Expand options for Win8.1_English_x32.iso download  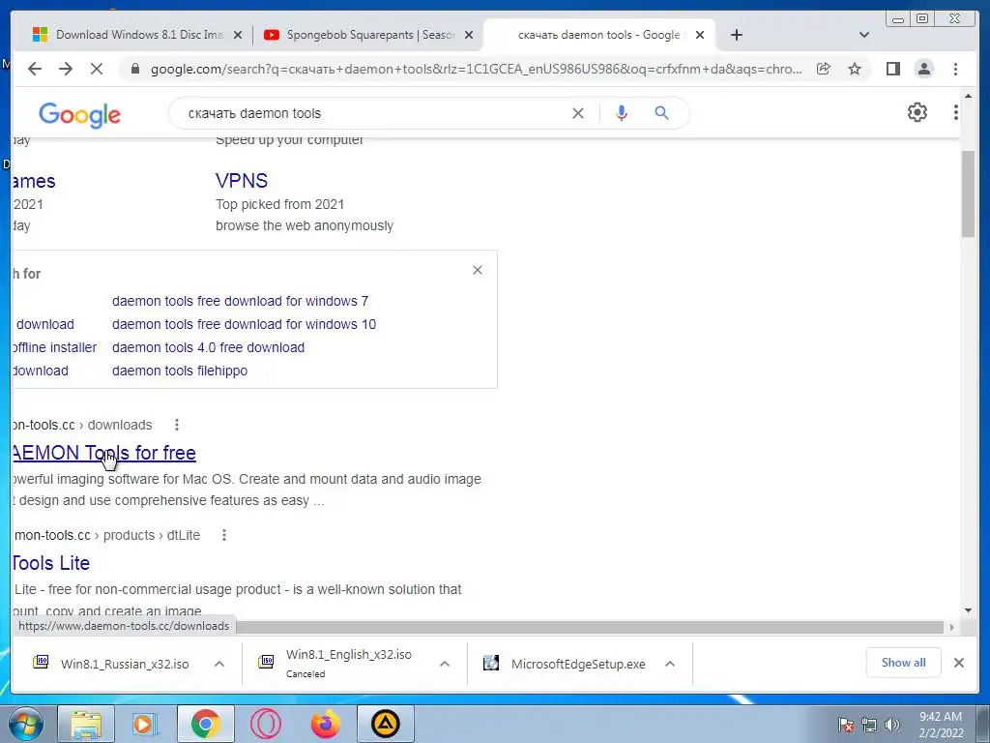445,664
